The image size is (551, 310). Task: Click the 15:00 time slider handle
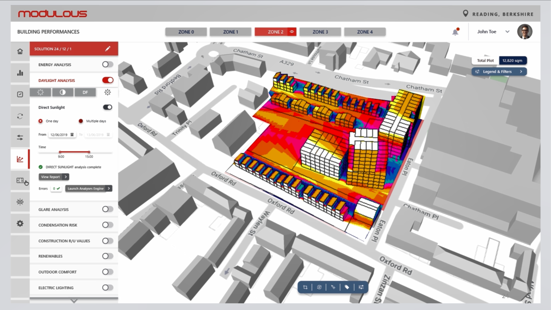(89, 152)
